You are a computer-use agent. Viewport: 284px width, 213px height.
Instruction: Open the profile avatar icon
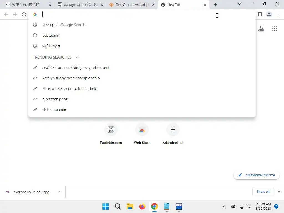269,14
